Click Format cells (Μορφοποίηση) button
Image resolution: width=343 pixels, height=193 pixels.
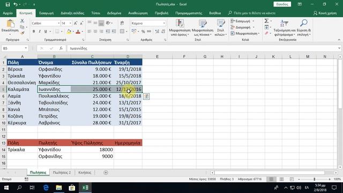click(x=245, y=33)
